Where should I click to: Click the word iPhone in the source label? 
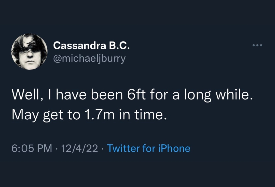coord(174,148)
